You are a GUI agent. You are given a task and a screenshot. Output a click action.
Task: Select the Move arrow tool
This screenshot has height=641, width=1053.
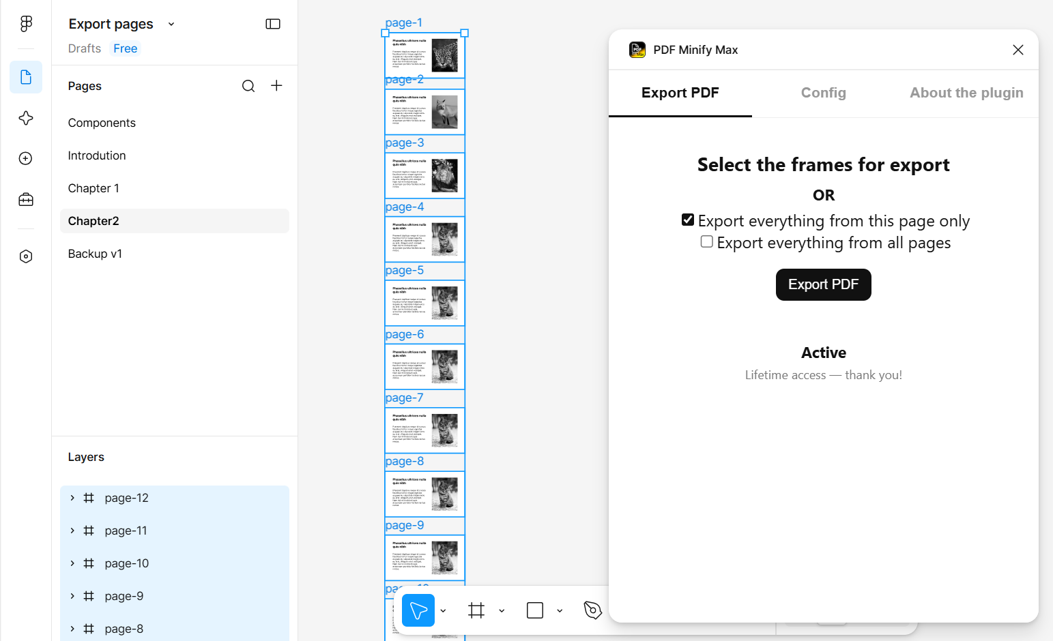[418, 610]
